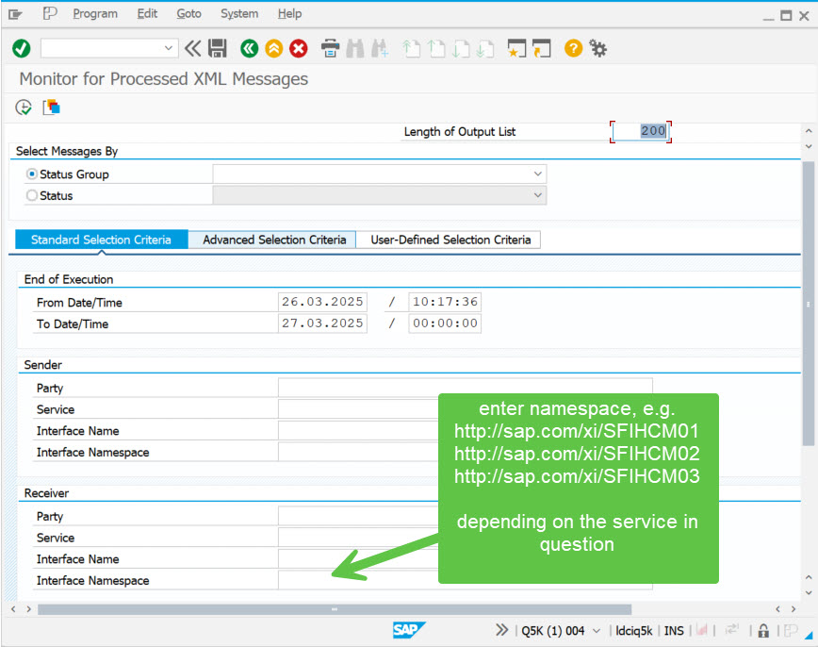Click the INS insert mode indicator

(674, 631)
